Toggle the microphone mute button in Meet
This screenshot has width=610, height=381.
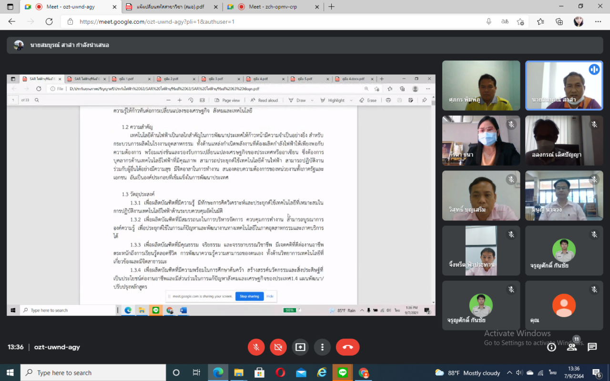(256, 347)
